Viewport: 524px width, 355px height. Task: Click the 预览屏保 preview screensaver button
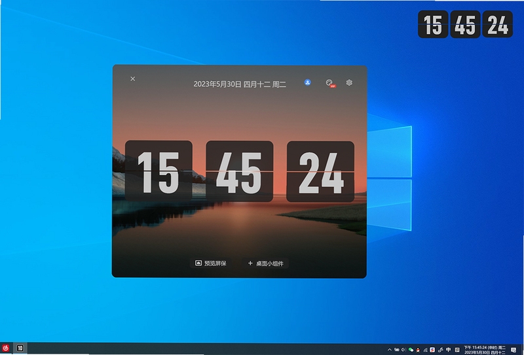coord(211,263)
